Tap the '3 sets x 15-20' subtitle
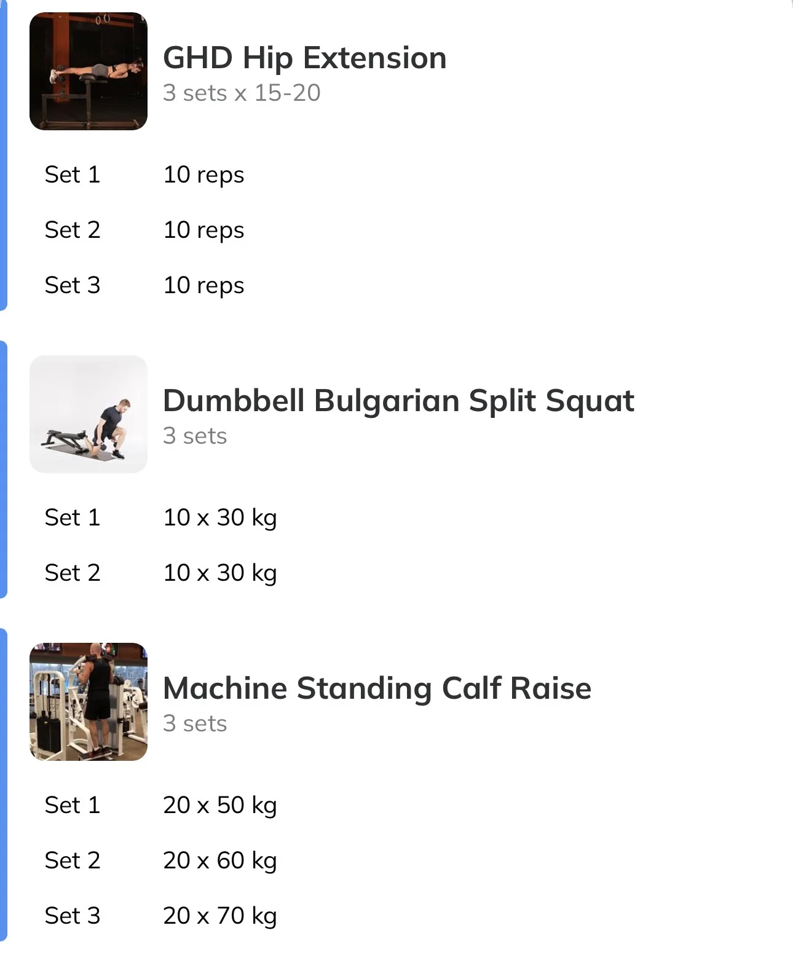The image size is (793, 979). click(x=242, y=93)
